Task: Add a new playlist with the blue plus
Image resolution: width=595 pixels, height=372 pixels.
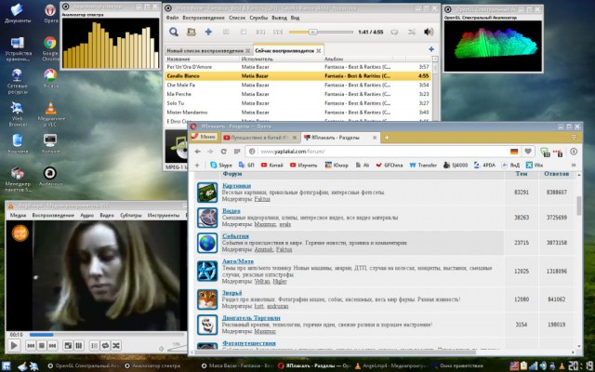Action: (431, 49)
